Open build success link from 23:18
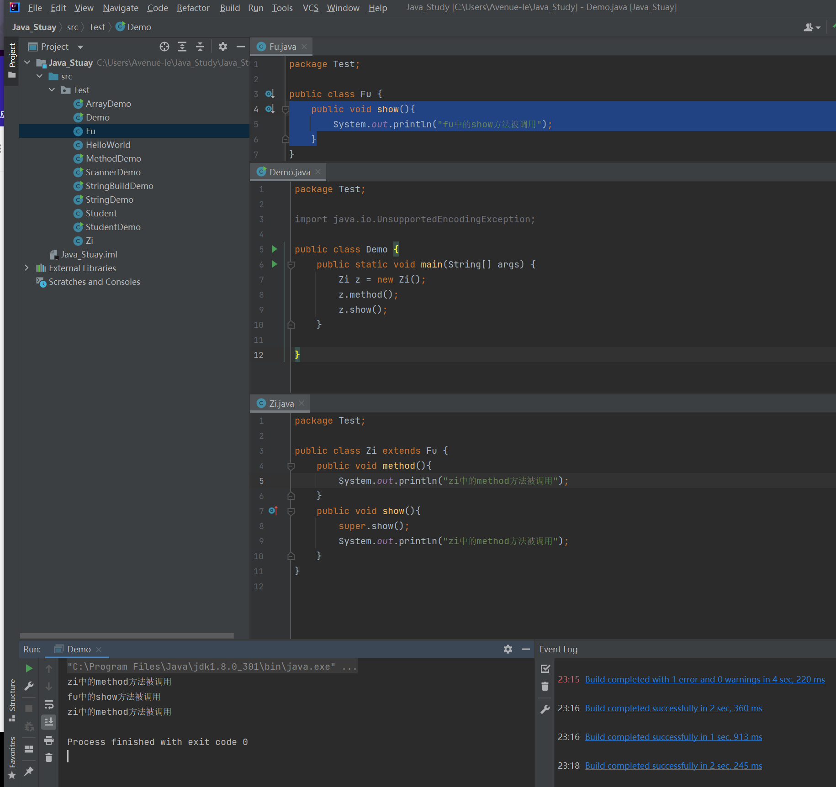This screenshot has height=787, width=836. coord(673,766)
